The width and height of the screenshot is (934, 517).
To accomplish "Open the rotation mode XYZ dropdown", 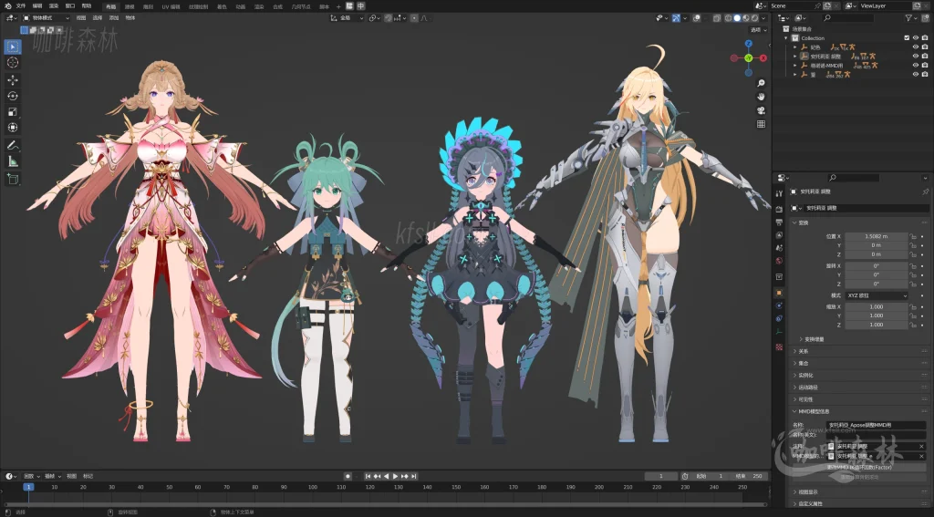I will coord(877,295).
